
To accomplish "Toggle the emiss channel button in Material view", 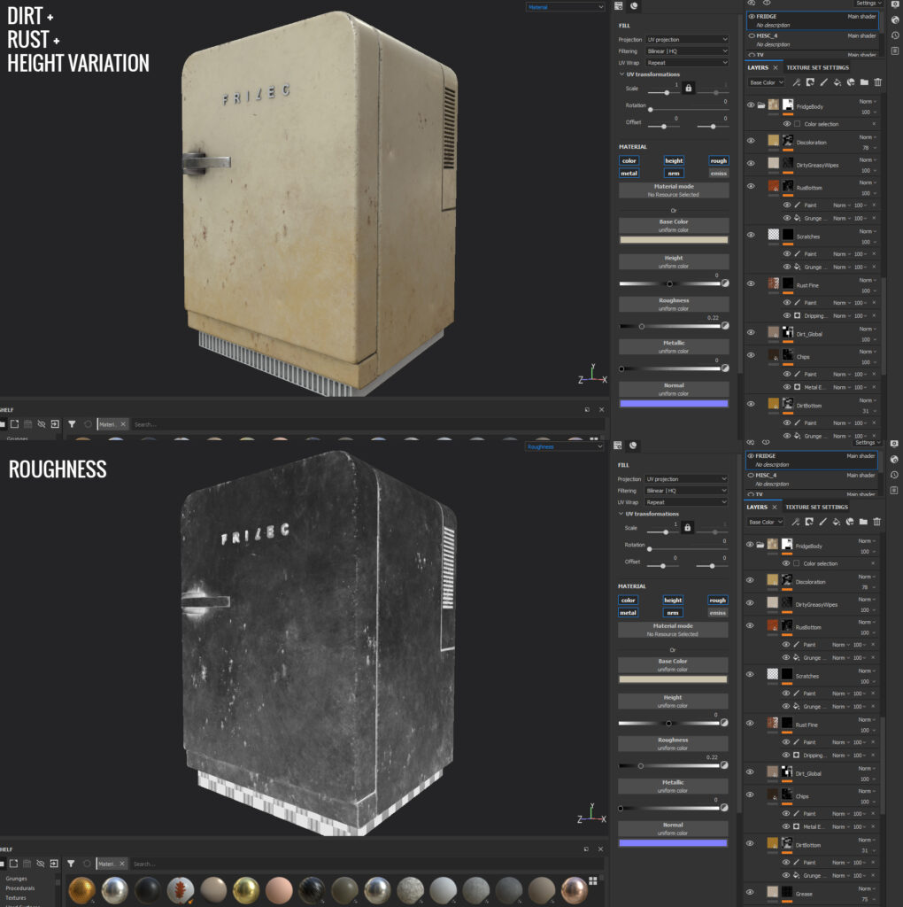I will pos(719,173).
